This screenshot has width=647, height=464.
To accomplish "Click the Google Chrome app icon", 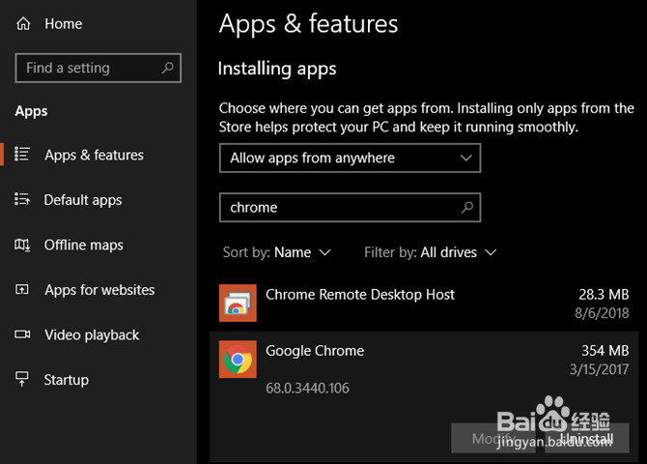I will (238, 359).
